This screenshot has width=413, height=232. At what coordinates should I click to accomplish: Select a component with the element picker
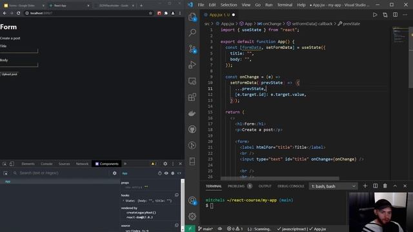point(5,173)
